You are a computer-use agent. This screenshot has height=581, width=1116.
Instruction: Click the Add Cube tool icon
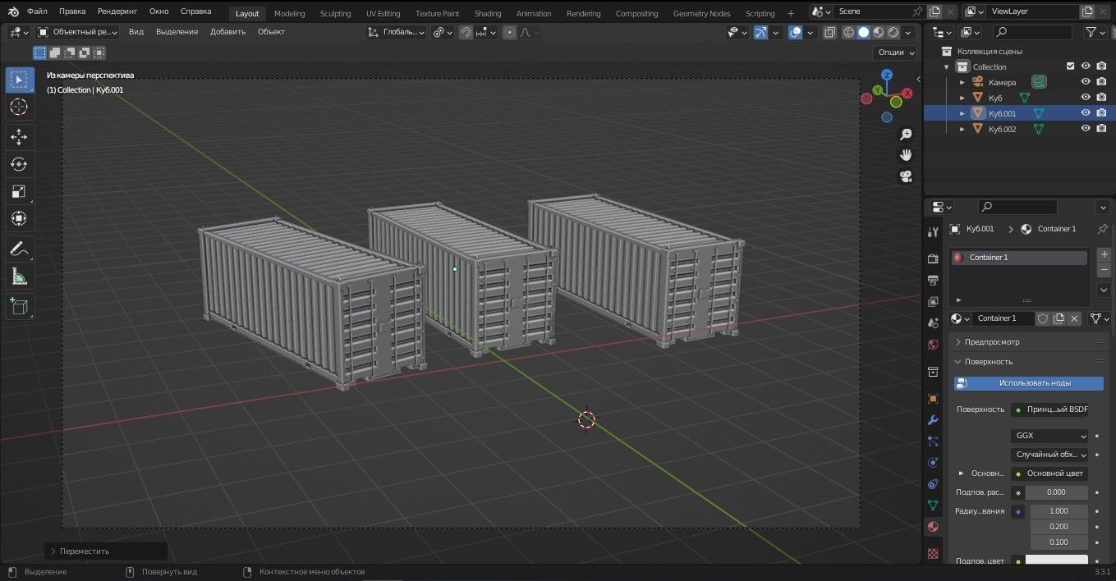point(19,307)
